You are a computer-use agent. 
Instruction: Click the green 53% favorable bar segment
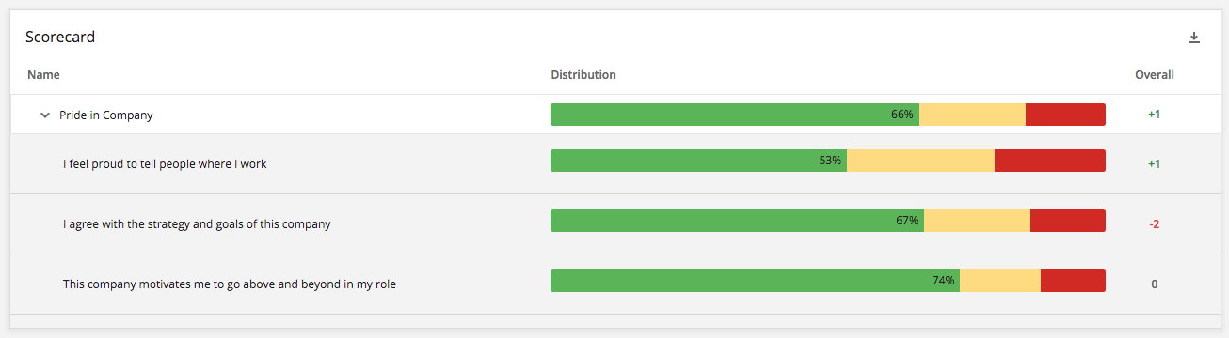tap(698, 161)
